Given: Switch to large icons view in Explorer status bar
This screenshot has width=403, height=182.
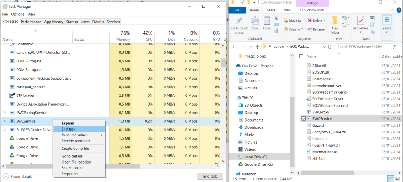Looking at the screenshot, I should coord(397,179).
